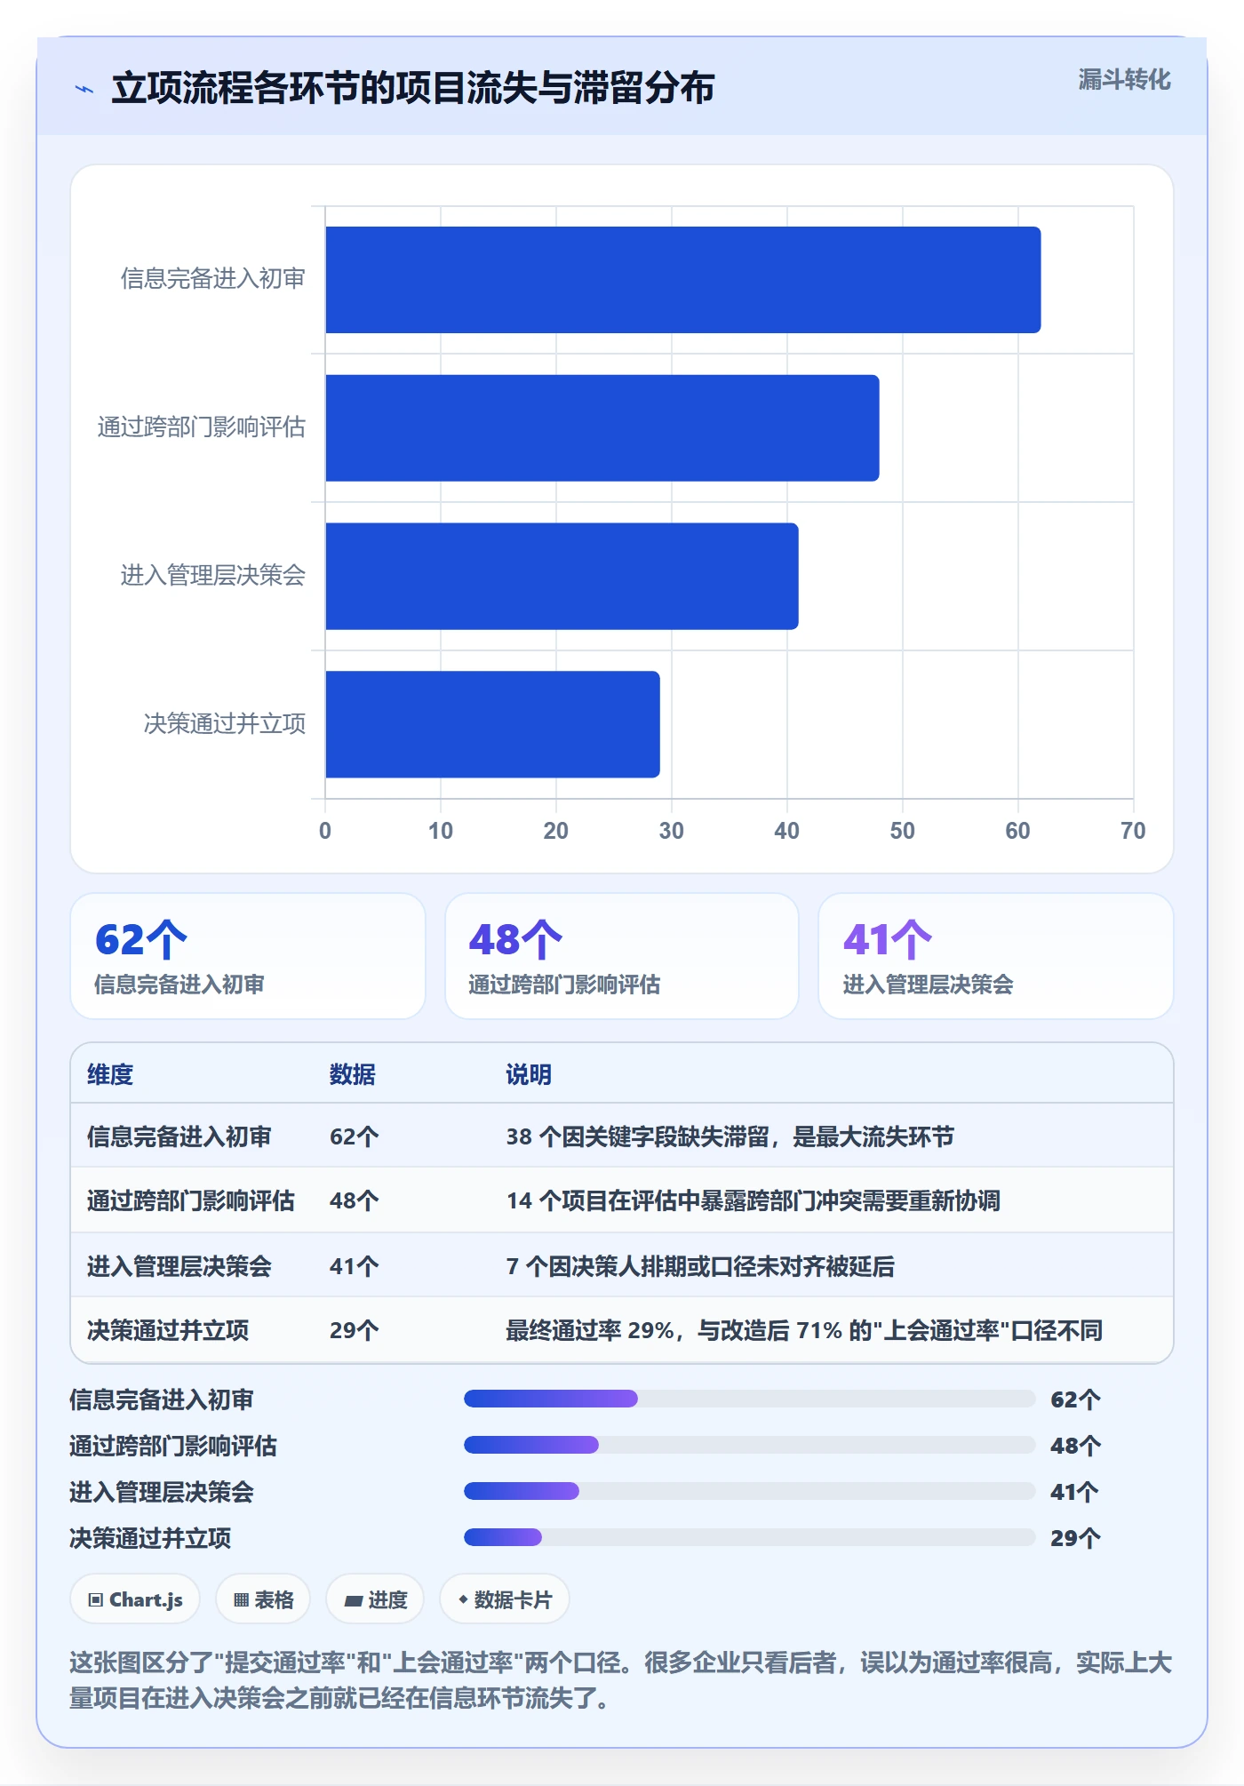Select the 进度 chip
This screenshot has width=1244, height=1786.
coord(375,1599)
